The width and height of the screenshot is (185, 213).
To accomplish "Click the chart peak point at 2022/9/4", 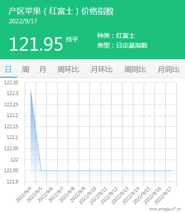I will tap(31, 90).
